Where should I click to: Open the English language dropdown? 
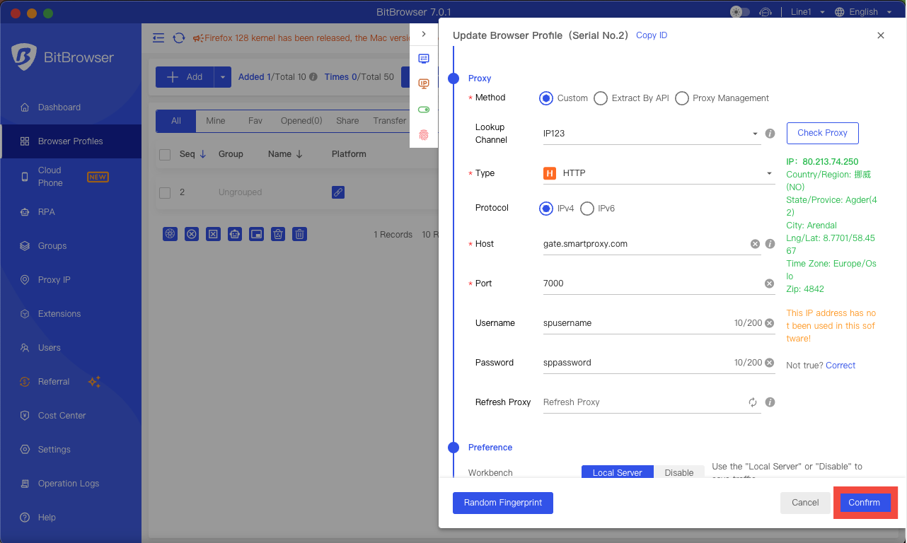862,12
